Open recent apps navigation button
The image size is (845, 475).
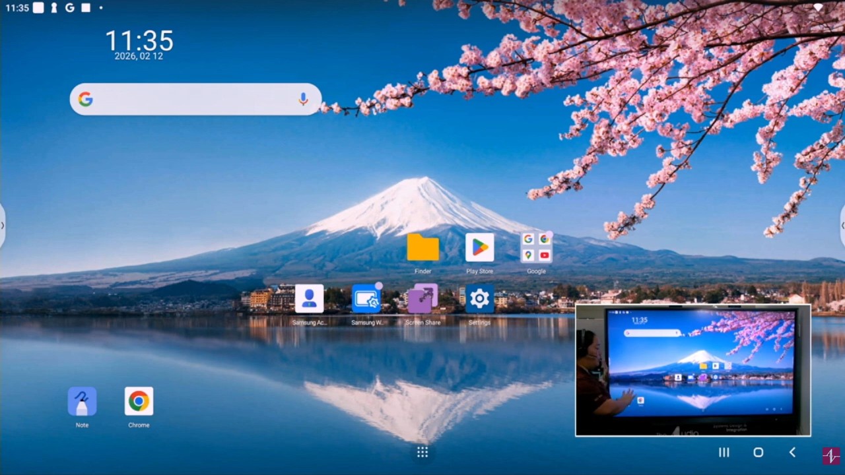click(x=724, y=452)
